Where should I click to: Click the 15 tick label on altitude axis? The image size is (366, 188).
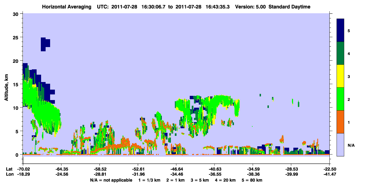pos(15,84)
